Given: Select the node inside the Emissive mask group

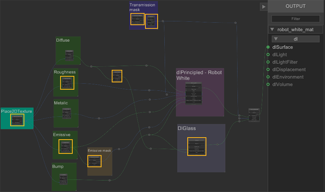Looking at the screenshot, I should pyautogui.click(x=94, y=161).
